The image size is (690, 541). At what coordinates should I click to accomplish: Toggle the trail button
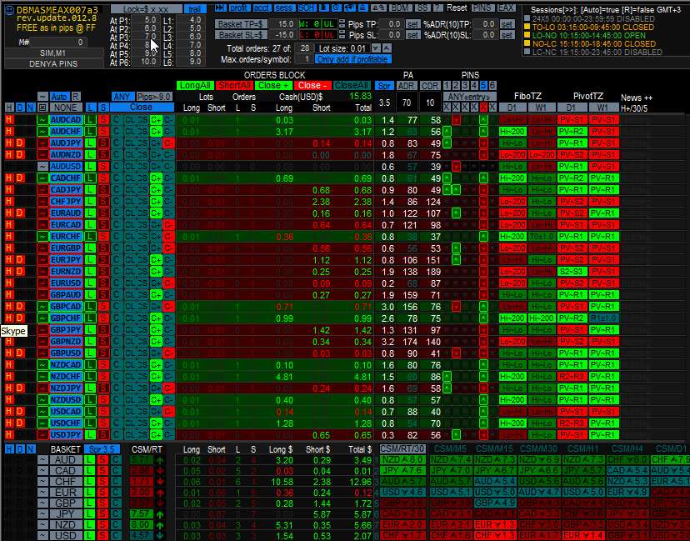point(195,9)
